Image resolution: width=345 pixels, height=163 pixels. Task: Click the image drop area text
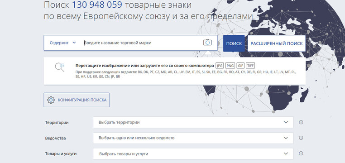pyautogui.click(x=144, y=66)
